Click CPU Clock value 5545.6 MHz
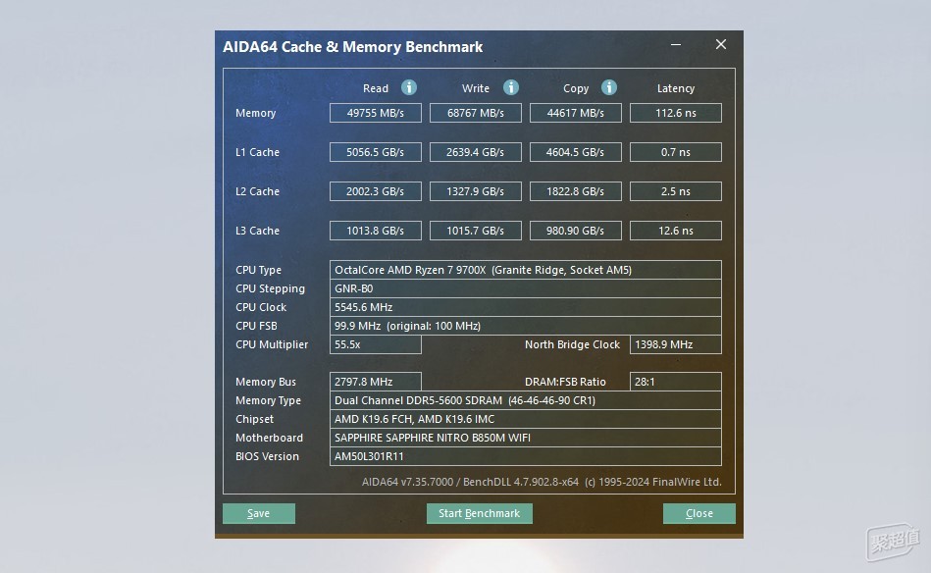The image size is (931, 573). 526,307
